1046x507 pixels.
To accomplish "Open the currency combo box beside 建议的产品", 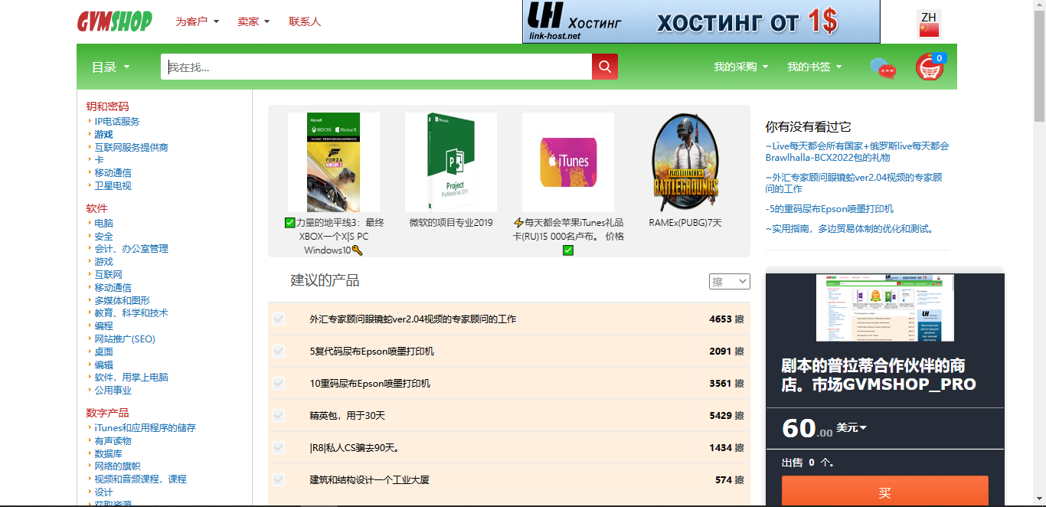I will click(730, 282).
